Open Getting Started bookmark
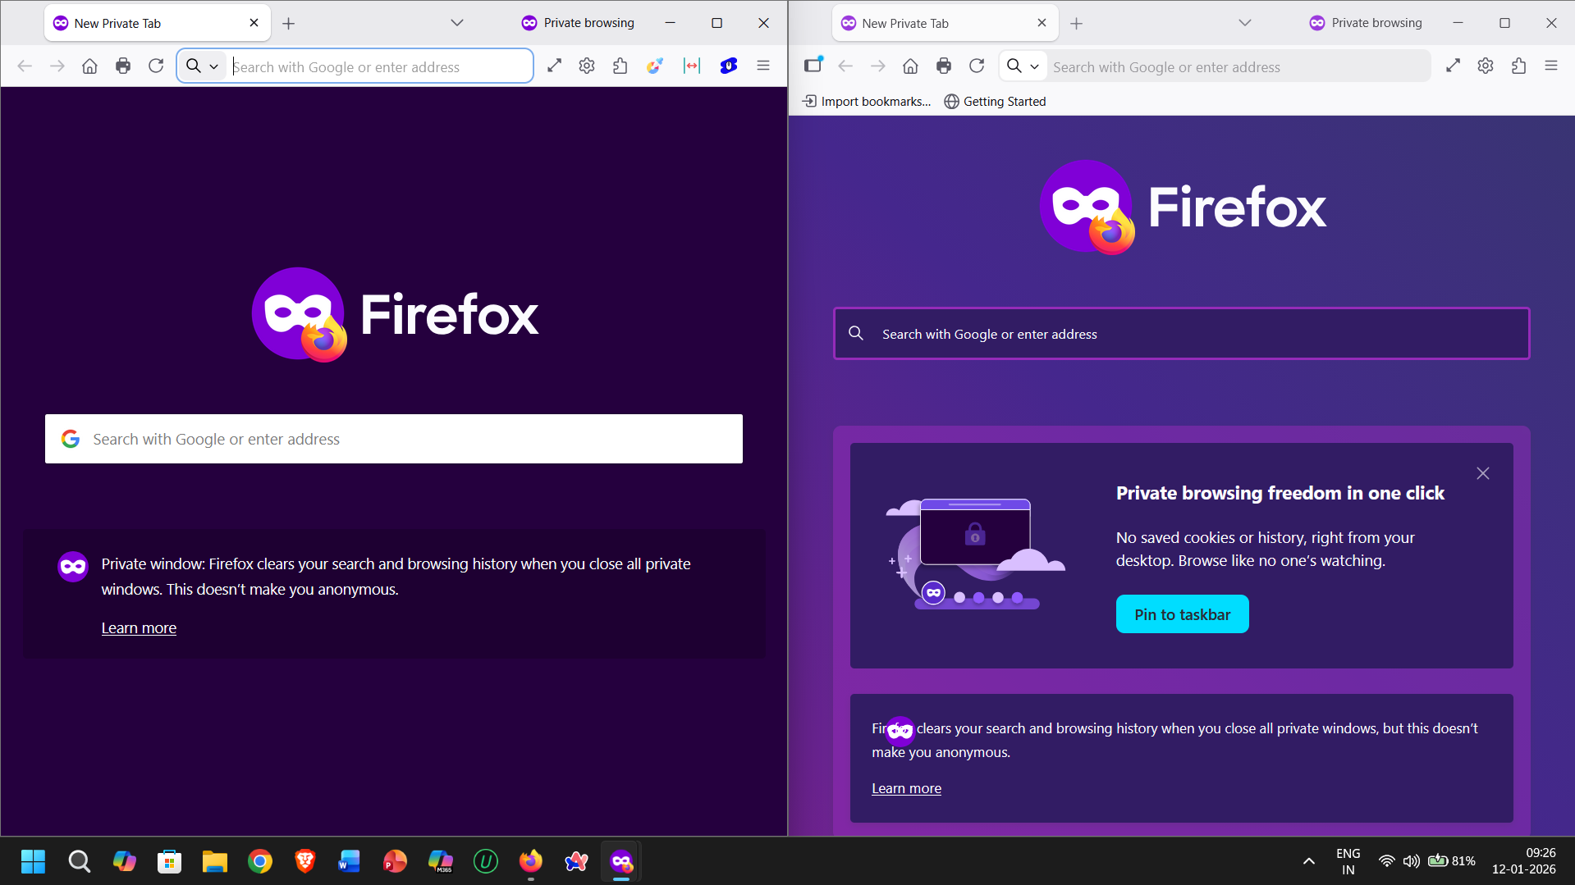 pos(995,102)
